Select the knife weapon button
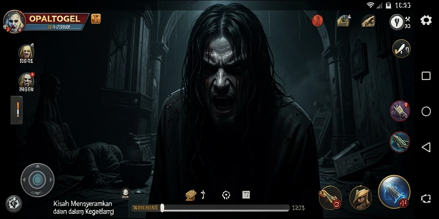439x219 pixels. (401, 49)
